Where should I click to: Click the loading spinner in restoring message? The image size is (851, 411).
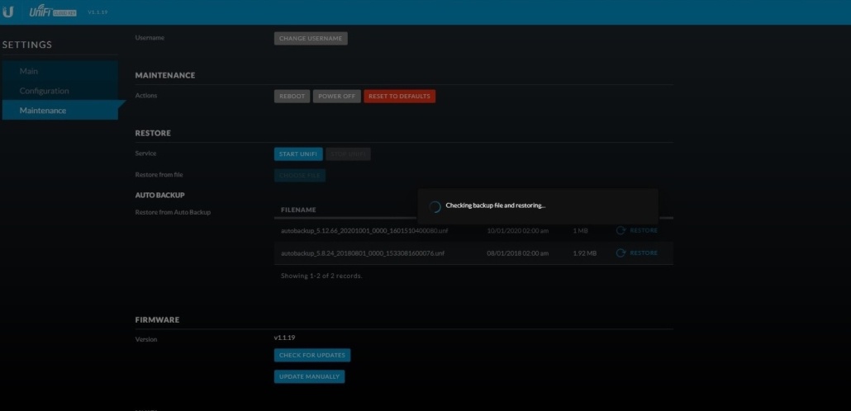pyautogui.click(x=435, y=205)
